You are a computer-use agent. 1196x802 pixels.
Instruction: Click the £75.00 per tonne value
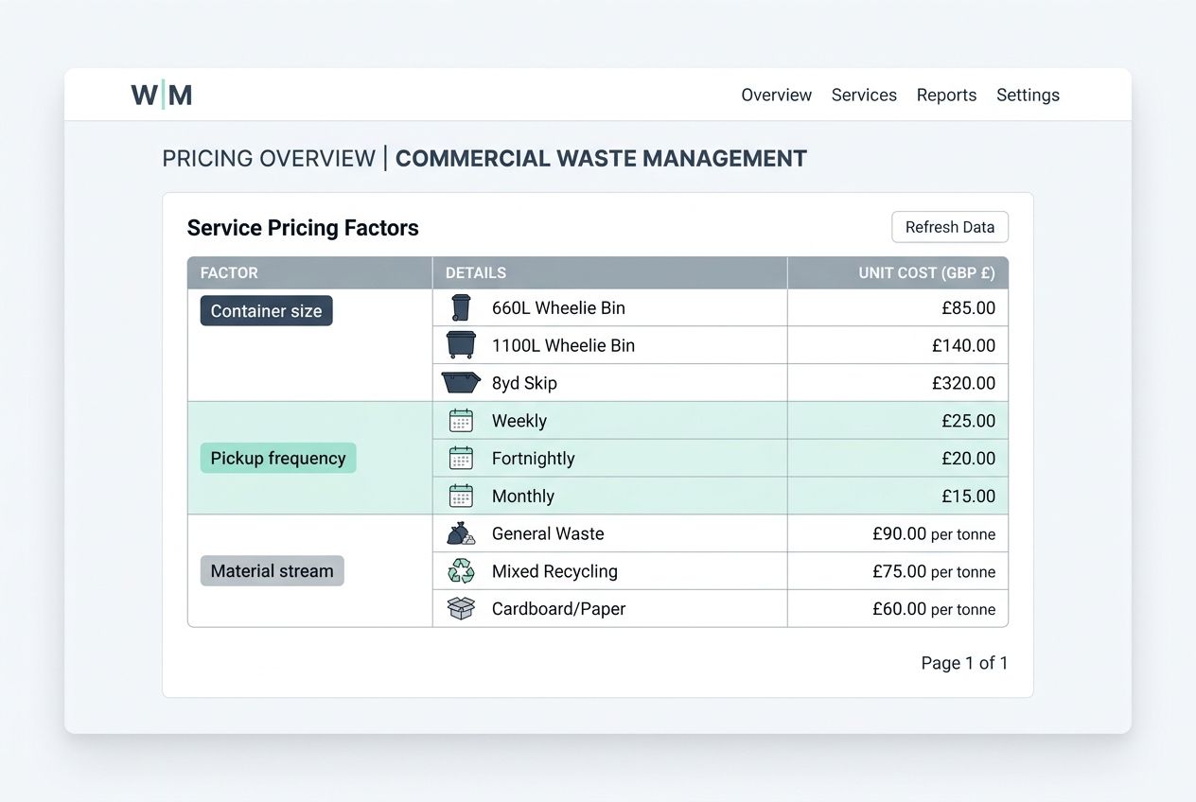pyautogui.click(x=934, y=571)
